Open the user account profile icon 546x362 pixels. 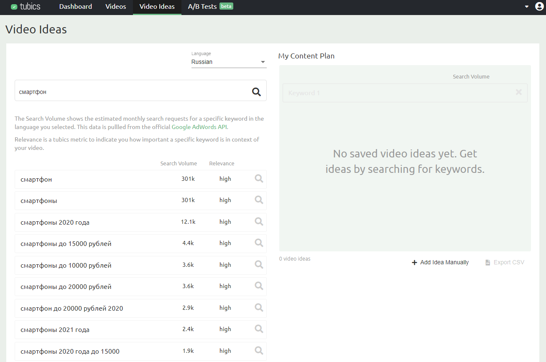click(x=539, y=7)
